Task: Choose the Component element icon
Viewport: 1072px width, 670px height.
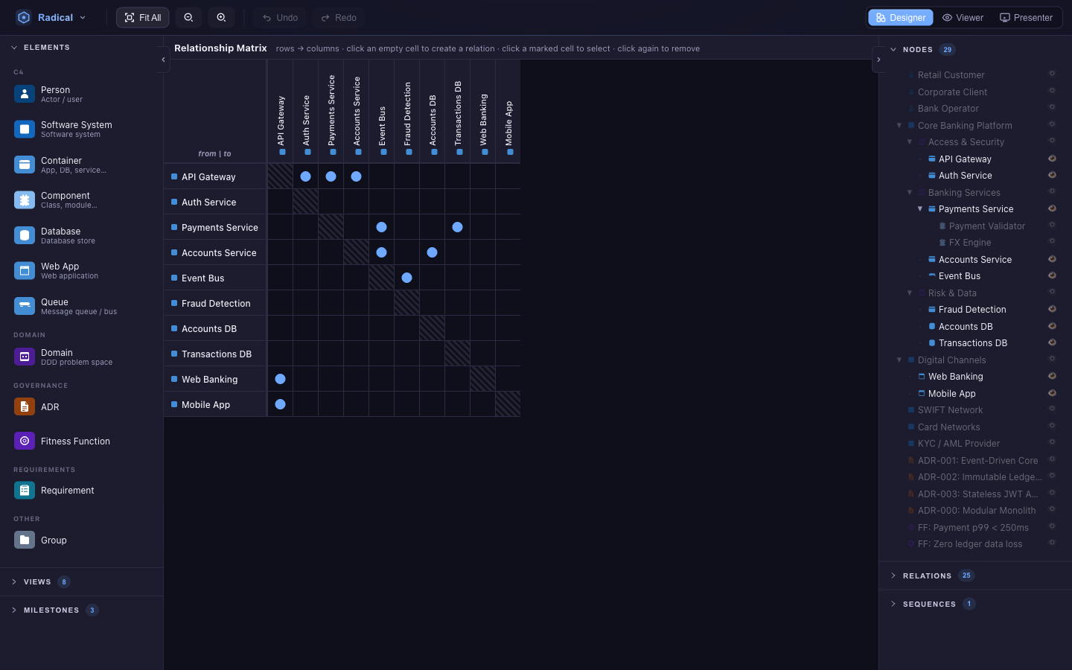Action: (x=25, y=200)
